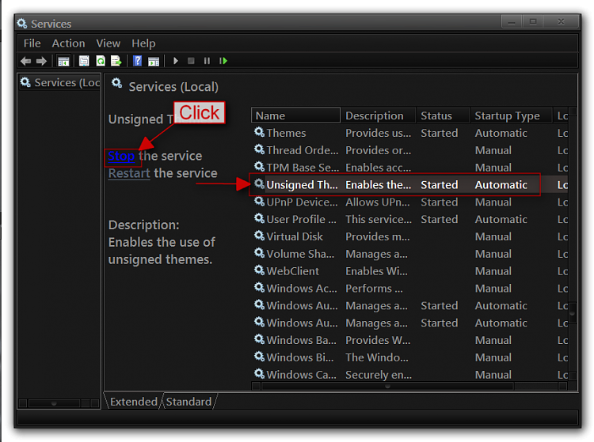Maximize the Services window
Image resolution: width=594 pixels, height=442 pixels.
pos(533,22)
